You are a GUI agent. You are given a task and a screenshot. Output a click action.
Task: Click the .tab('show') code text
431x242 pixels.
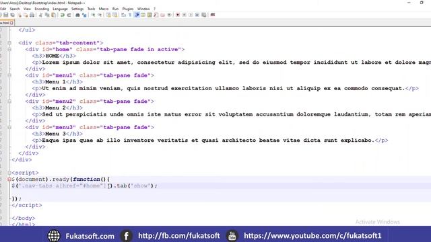135,186
